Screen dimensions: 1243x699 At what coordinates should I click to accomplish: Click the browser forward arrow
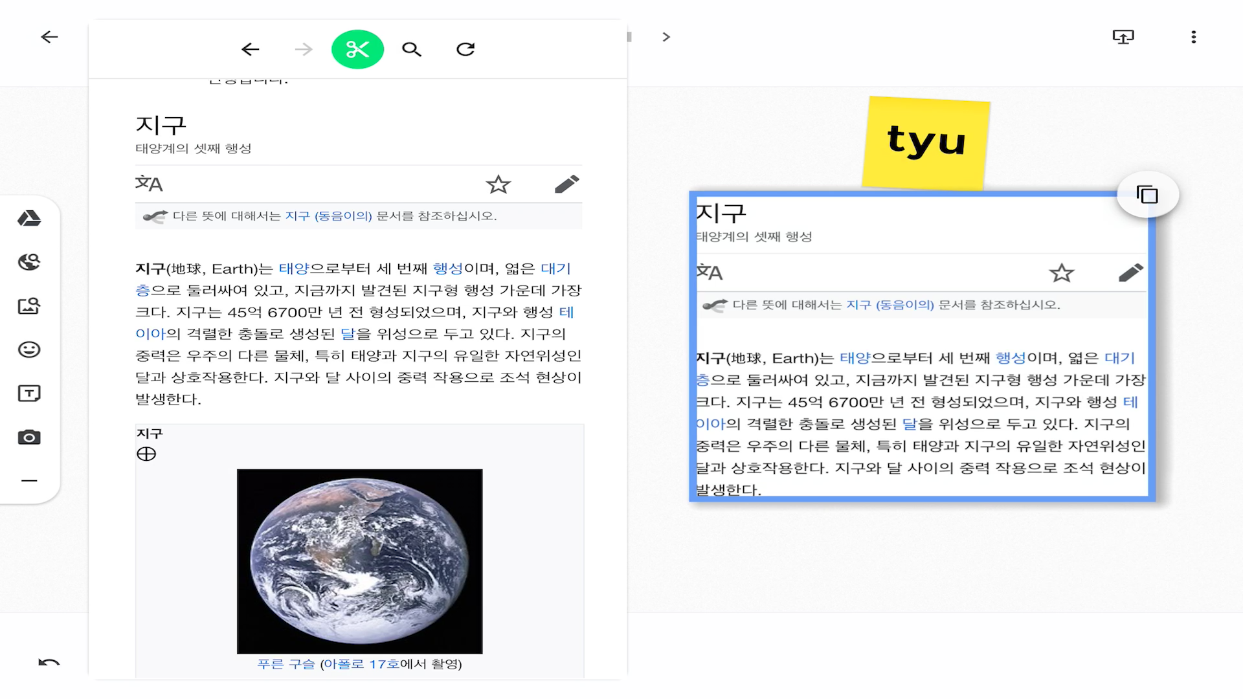point(303,49)
